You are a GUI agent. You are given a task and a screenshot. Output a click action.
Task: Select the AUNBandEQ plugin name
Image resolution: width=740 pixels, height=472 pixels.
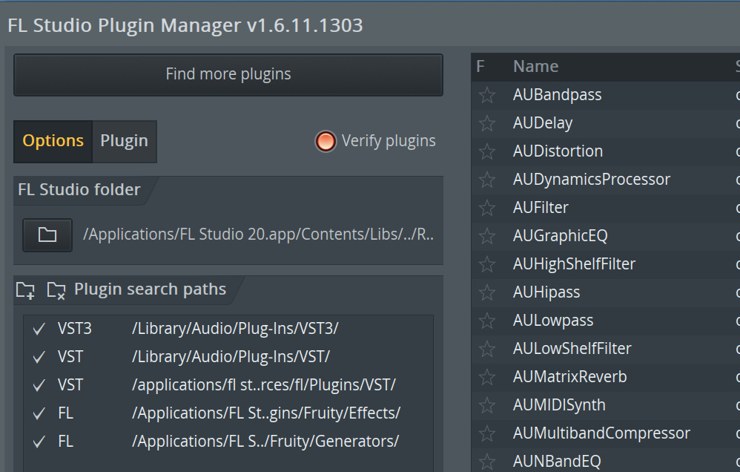pos(557,462)
